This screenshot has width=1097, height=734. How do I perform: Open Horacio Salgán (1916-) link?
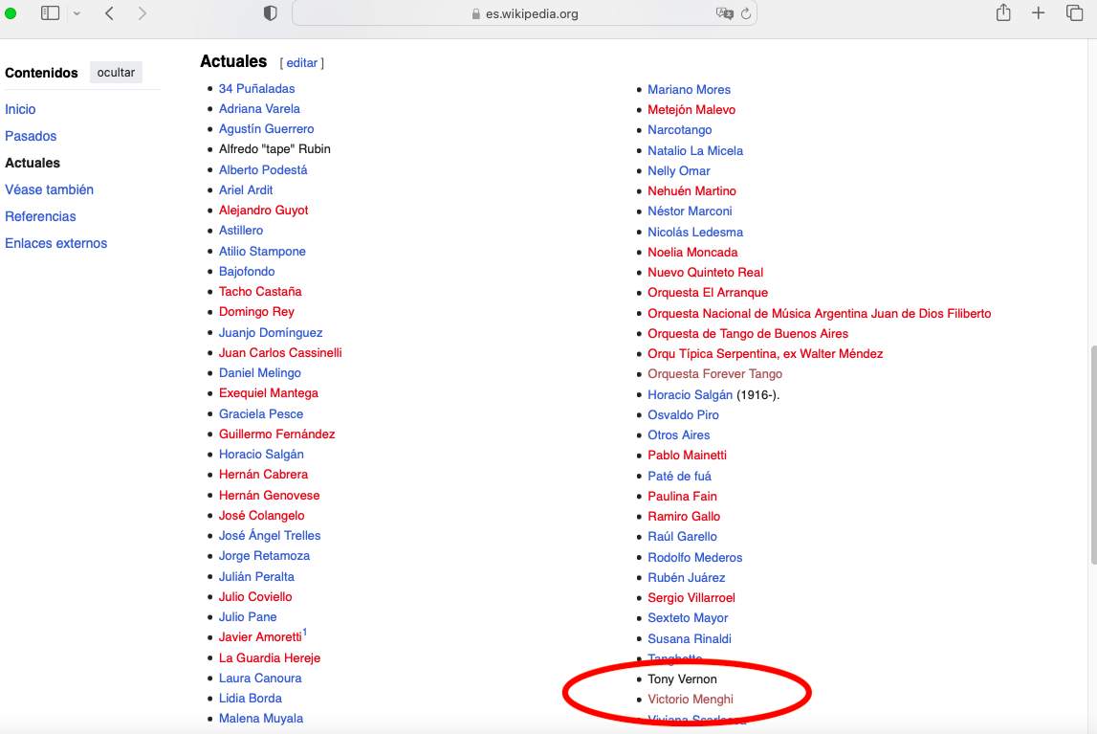[690, 394]
